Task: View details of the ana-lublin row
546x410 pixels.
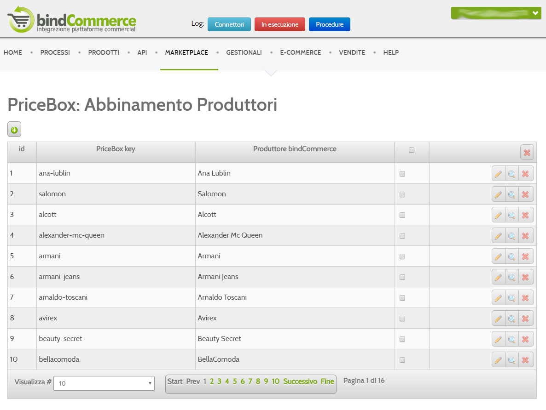Action: (511, 174)
